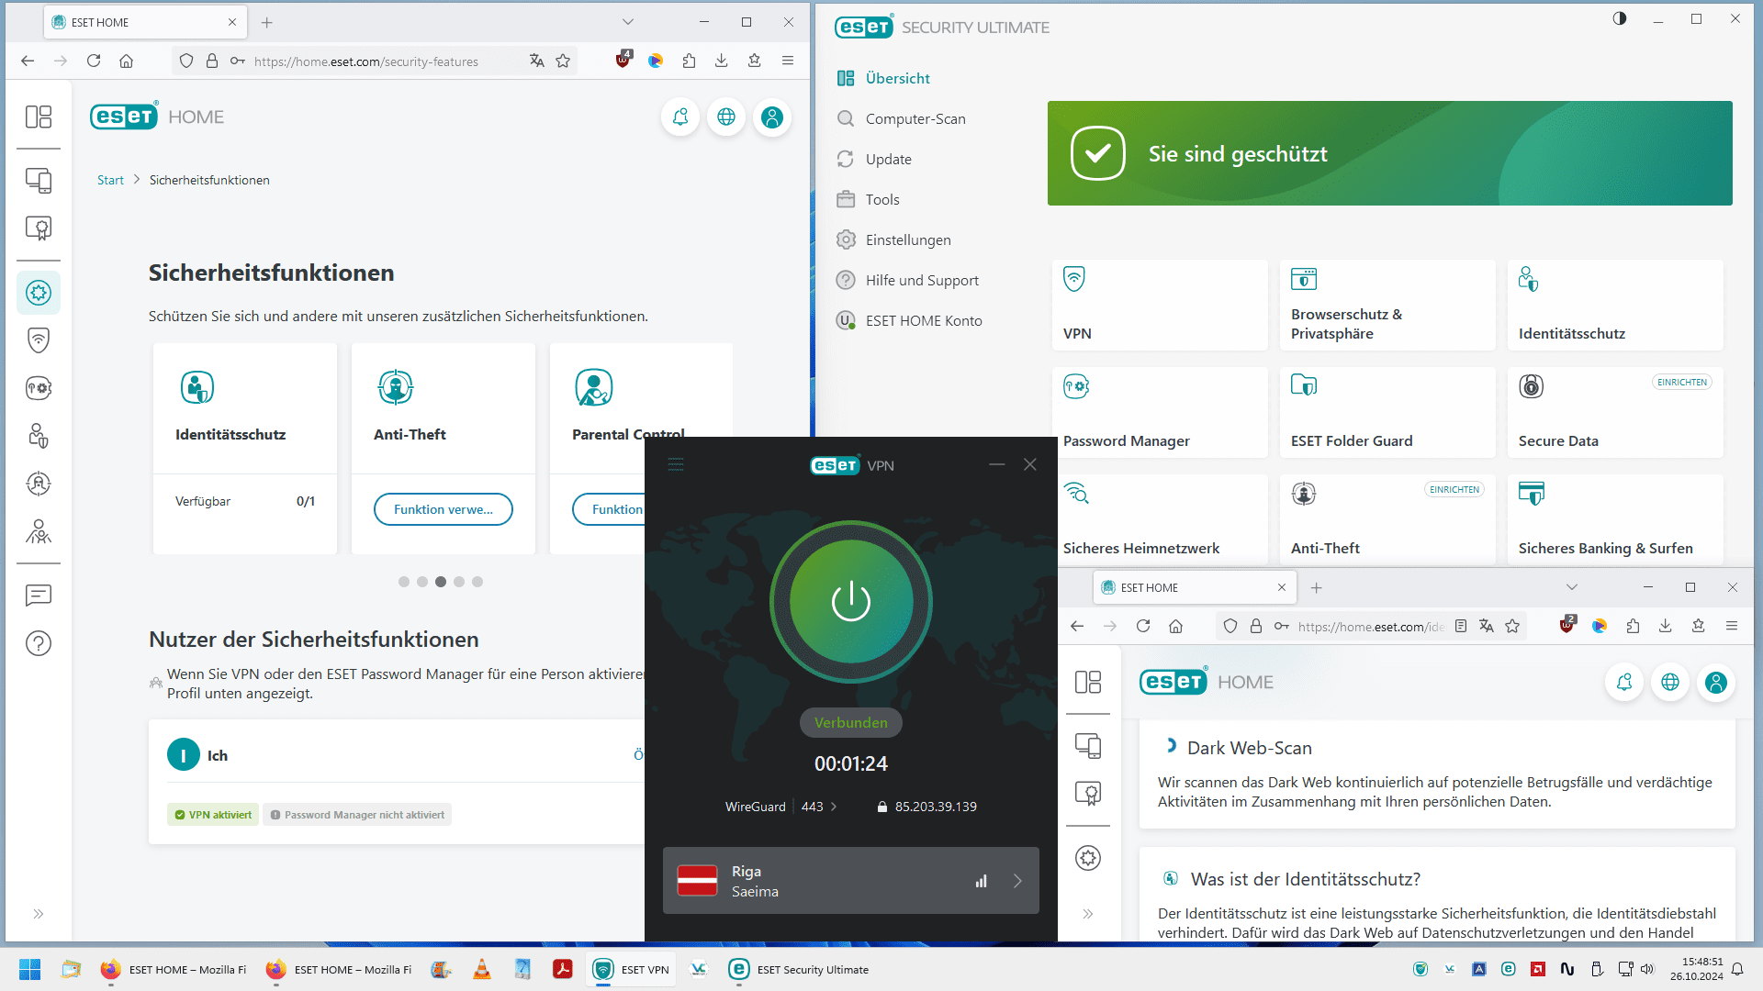The image size is (1763, 991).
Task: Expand the left sidebar with double chevron
Action: [39, 914]
